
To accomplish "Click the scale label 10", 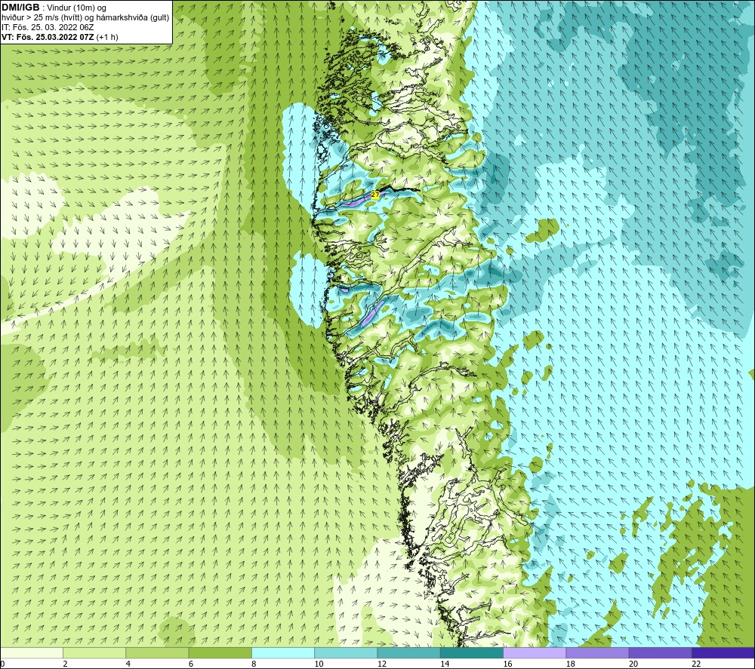I will point(319,664).
